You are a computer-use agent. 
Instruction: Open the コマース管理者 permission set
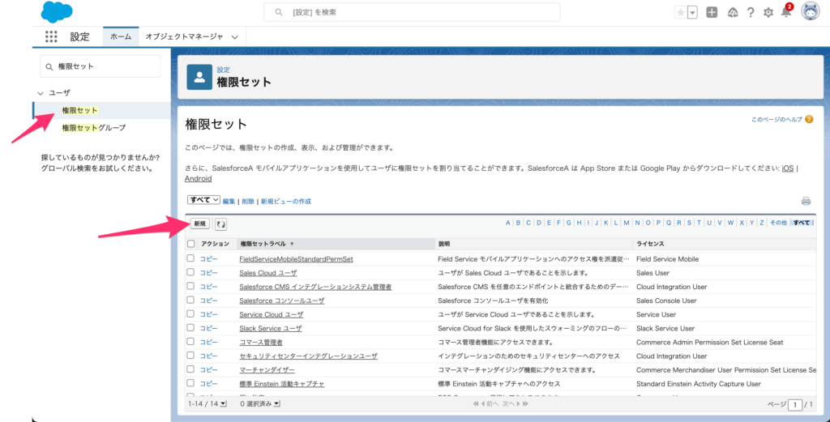260,342
